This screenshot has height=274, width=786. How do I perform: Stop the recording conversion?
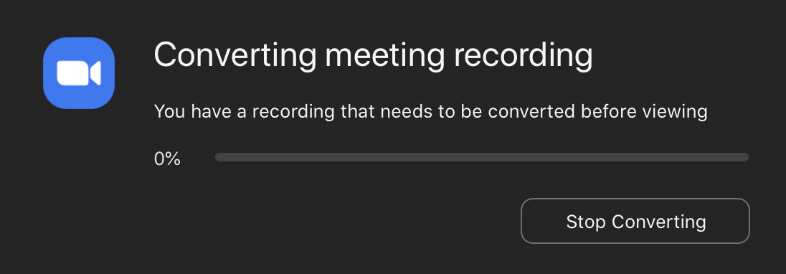[635, 221]
